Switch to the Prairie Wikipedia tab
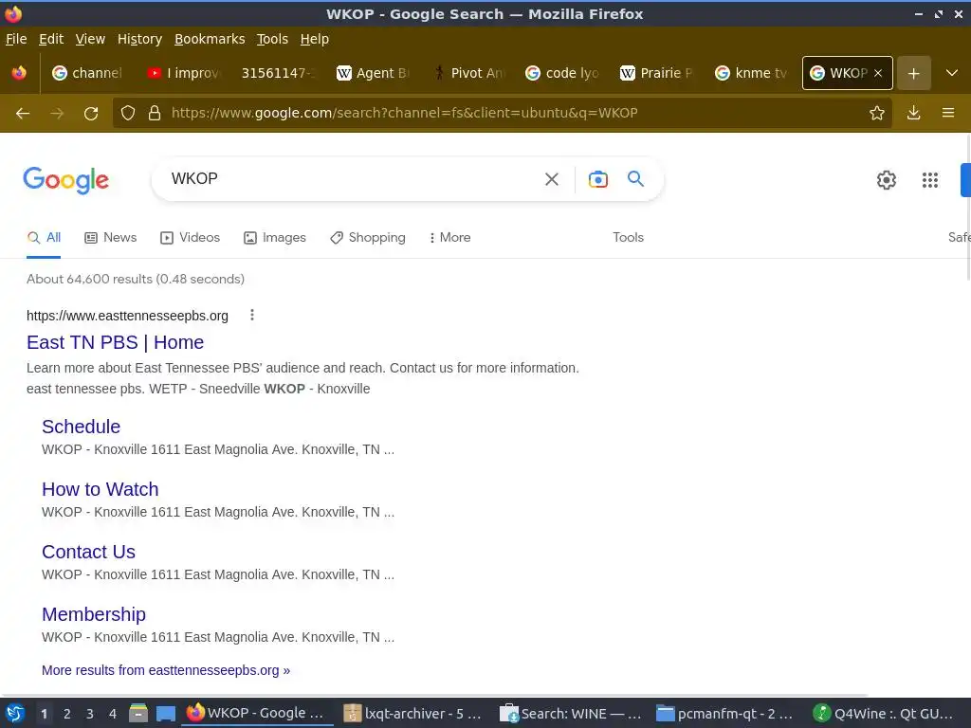The width and height of the screenshot is (971, 728). tap(658, 73)
